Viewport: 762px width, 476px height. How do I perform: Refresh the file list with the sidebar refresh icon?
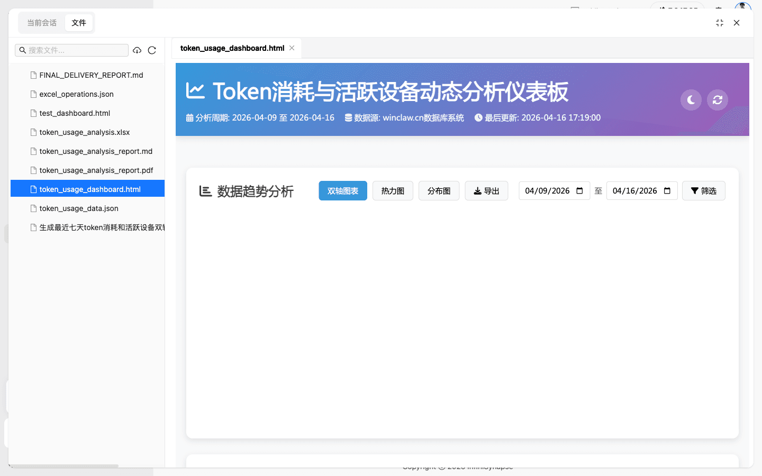[x=152, y=50]
